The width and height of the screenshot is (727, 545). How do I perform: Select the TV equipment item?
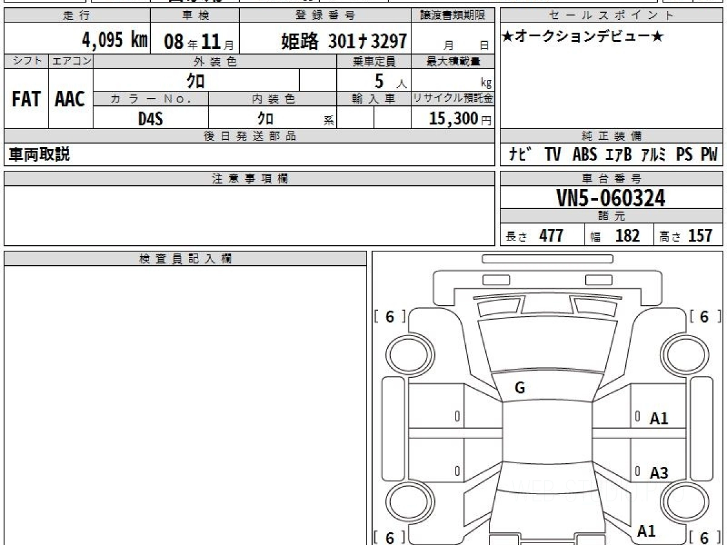[553, 155]
